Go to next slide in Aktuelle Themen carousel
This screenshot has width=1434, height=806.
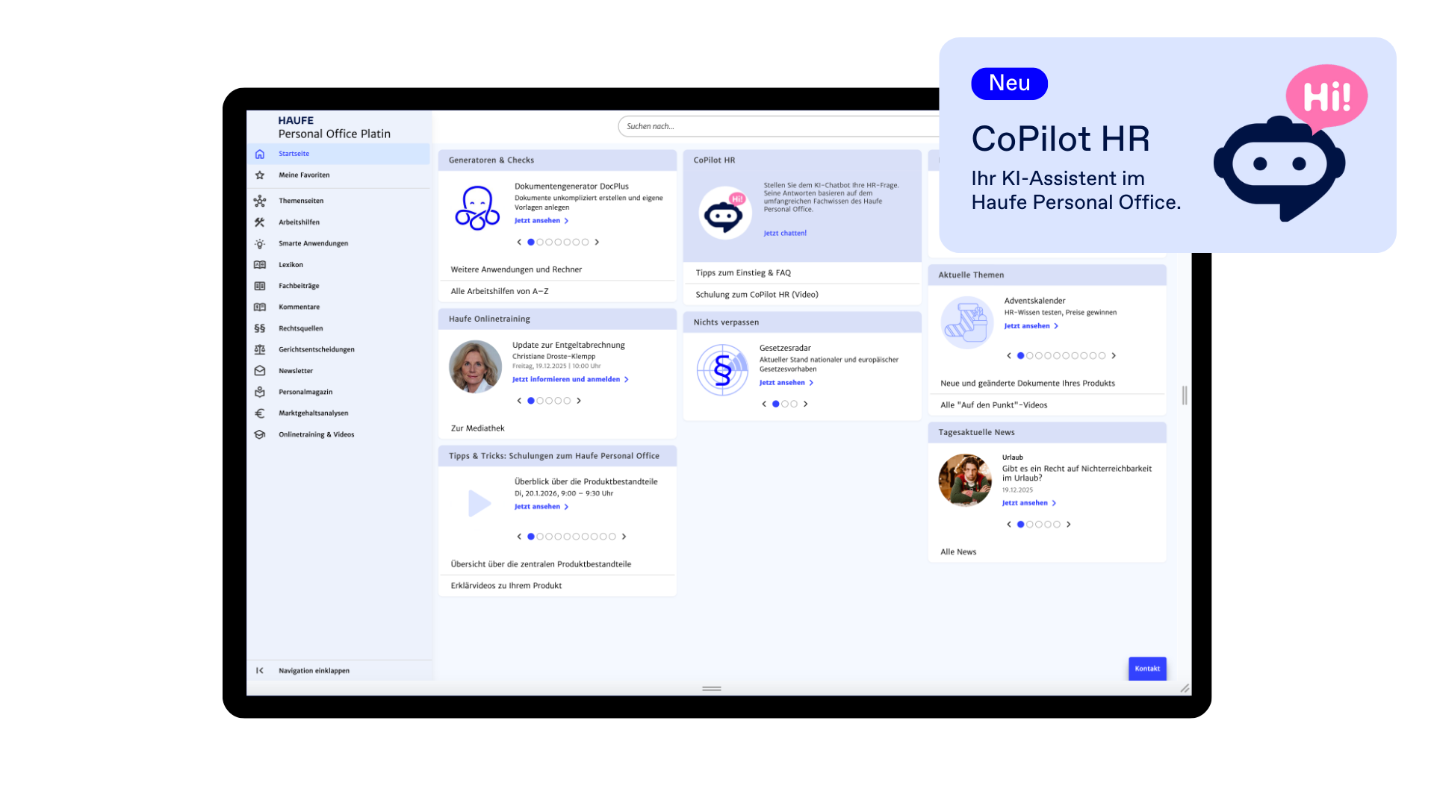point(1114,356)
